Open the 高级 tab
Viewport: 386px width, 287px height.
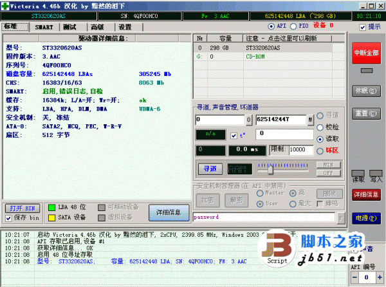tap(98, 27)
